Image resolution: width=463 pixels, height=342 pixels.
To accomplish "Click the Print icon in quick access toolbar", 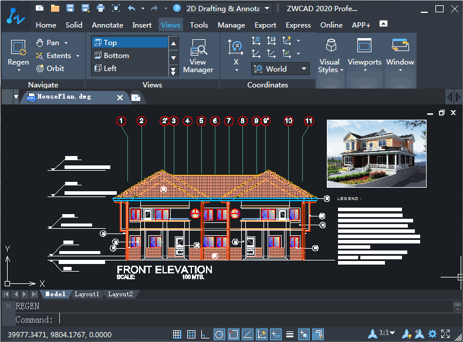I will click(100, 8).
